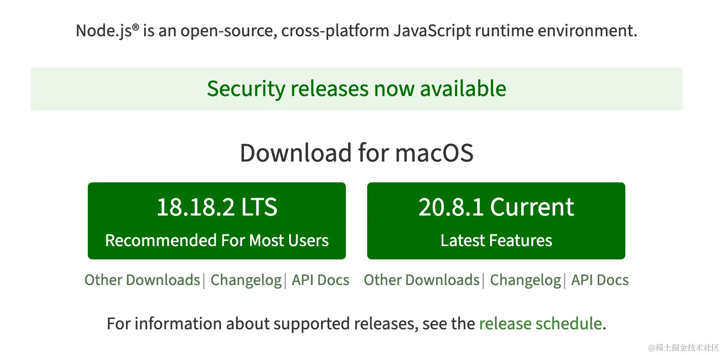Open Other Downloads for the LTS release
Screen dimensions: 722x355
pos(142,280)
